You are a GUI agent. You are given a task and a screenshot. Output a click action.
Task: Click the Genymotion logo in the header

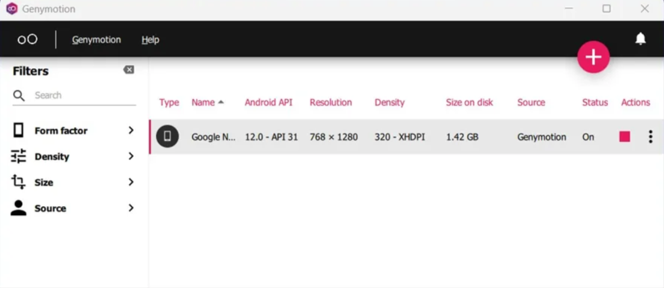click(x=27, y=40)
